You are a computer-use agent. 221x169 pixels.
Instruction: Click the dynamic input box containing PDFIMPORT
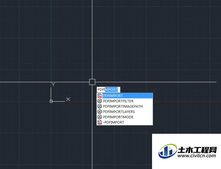[108, 89]
